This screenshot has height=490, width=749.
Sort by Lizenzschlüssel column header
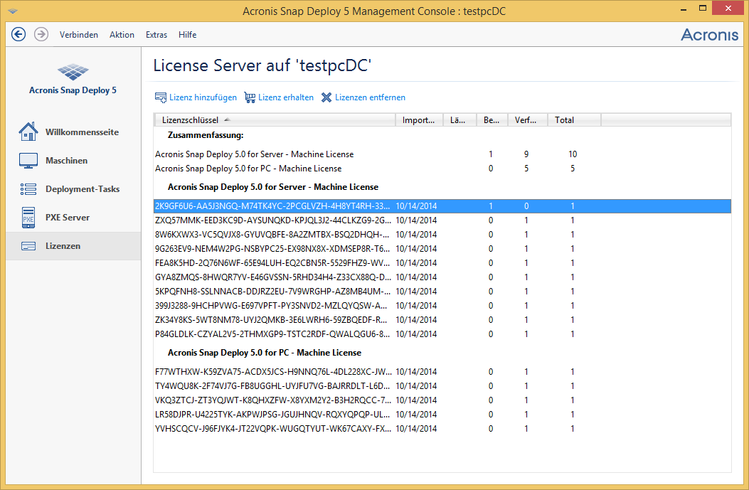pyautogui.click(x=275, y=120)
